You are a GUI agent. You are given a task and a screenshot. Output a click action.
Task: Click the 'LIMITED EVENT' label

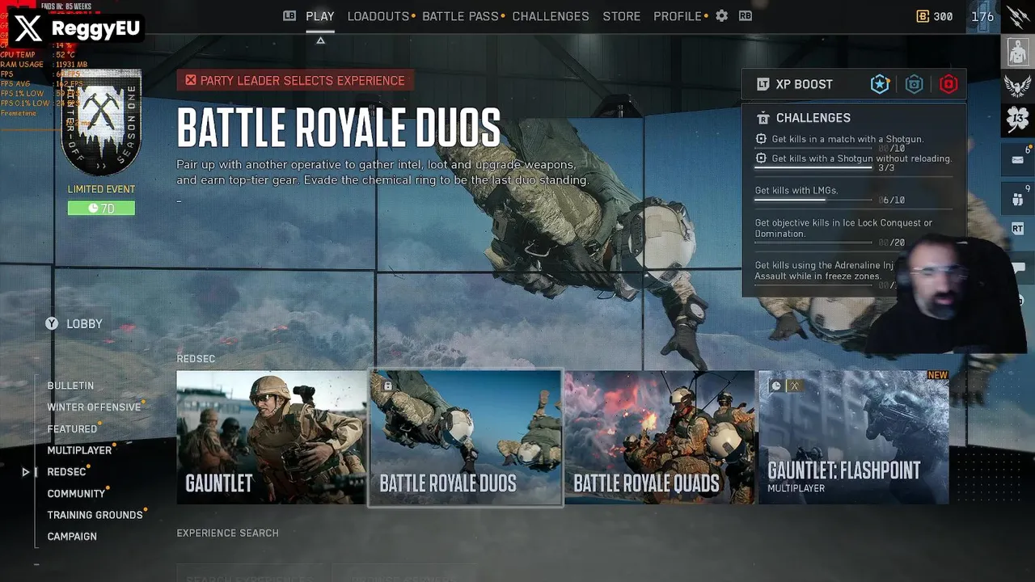101,189
